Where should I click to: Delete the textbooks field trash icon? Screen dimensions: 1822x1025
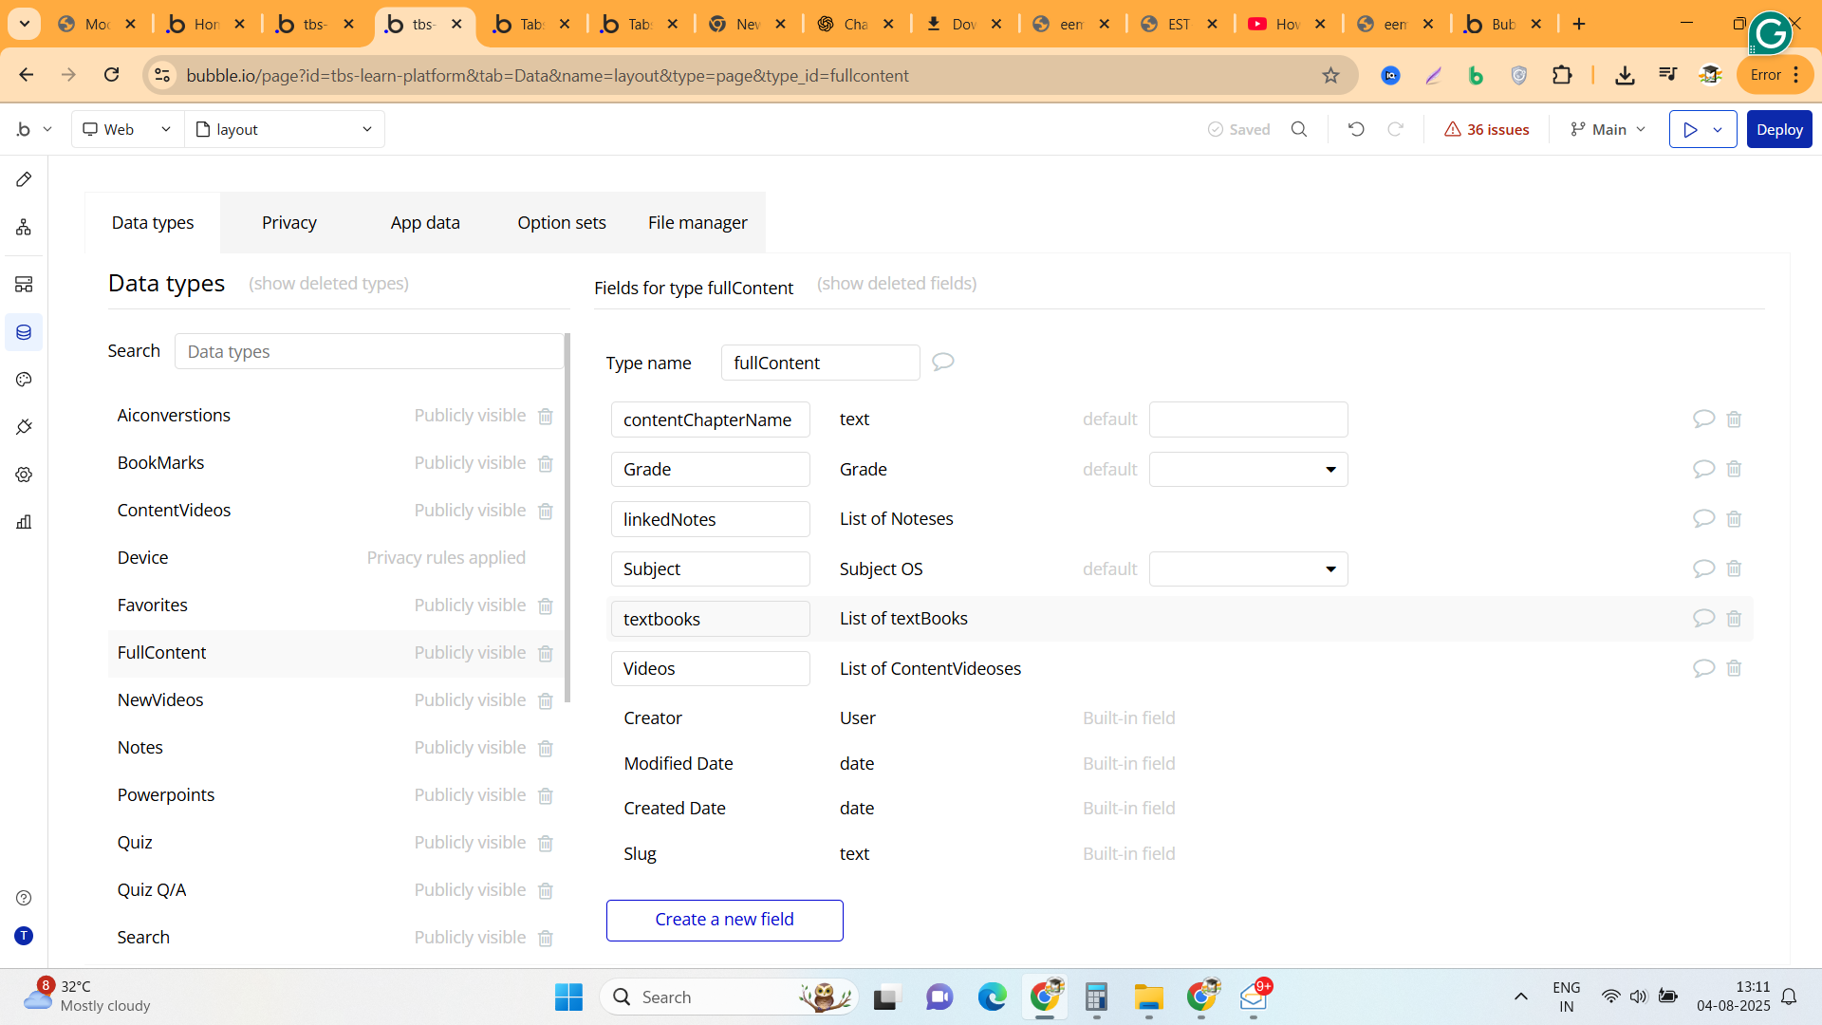coord(1734,619)
